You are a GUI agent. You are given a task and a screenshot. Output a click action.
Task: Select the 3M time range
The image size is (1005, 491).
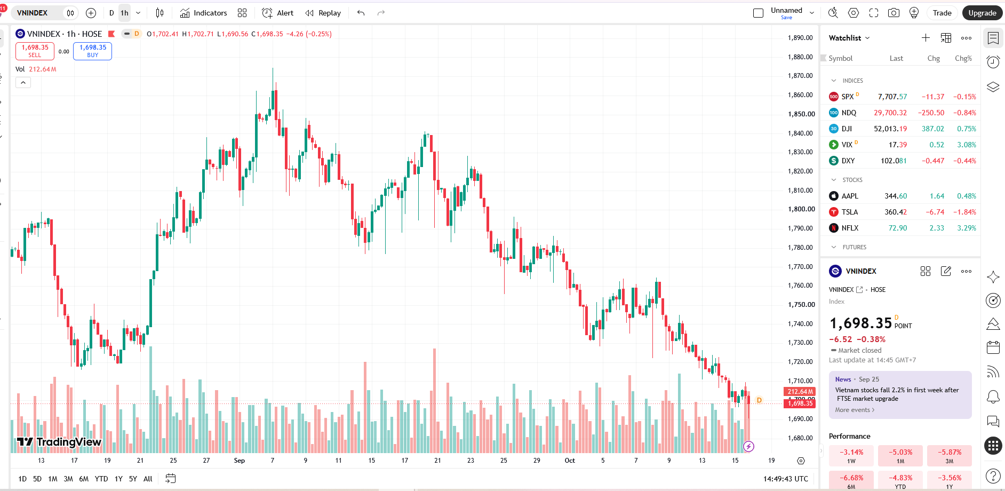[68, 479]
